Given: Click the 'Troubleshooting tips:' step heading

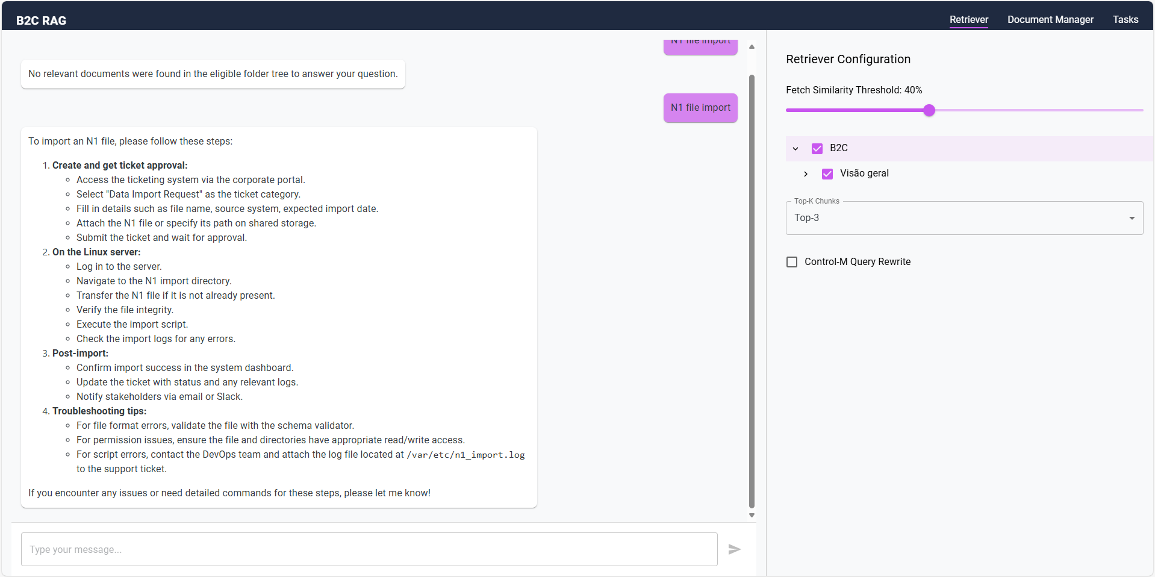Looking at the screenshot, I should point(99,411).
